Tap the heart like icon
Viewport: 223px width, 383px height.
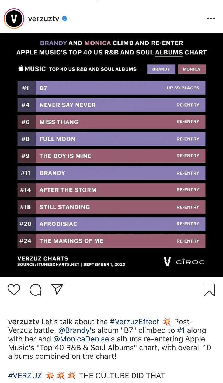pos(14,290)
